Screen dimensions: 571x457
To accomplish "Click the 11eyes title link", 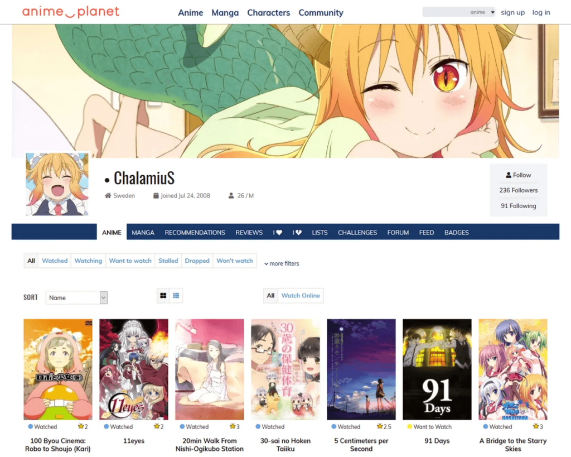I will click(x=134, y=441).
